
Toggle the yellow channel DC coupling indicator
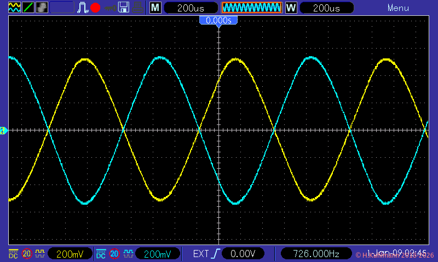14,254
